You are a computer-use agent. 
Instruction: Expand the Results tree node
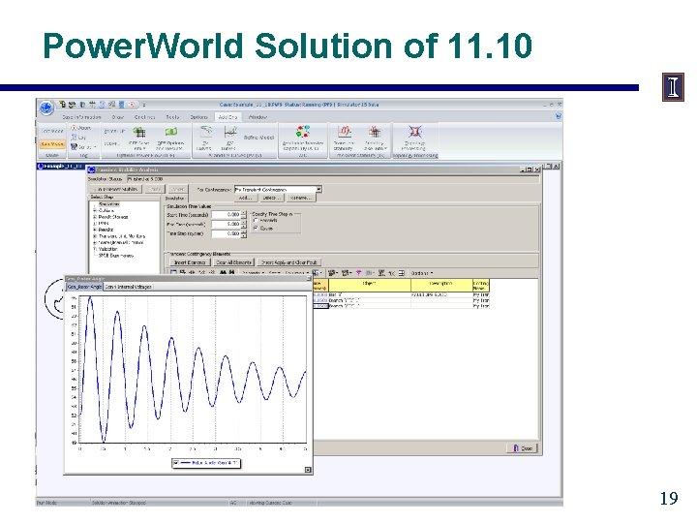click(94, 230)
